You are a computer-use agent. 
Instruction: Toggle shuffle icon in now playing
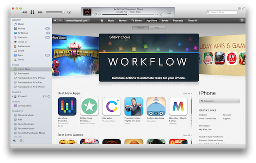(x=161, y=15)
